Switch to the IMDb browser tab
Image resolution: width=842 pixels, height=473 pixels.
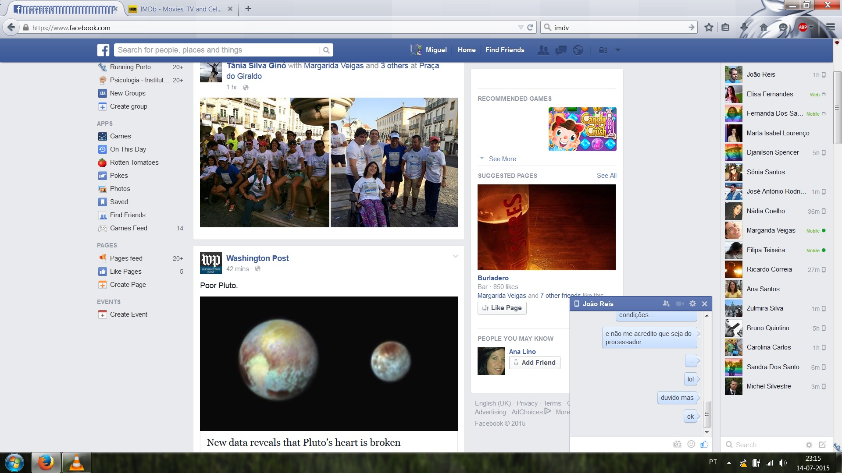coord(181,9)
